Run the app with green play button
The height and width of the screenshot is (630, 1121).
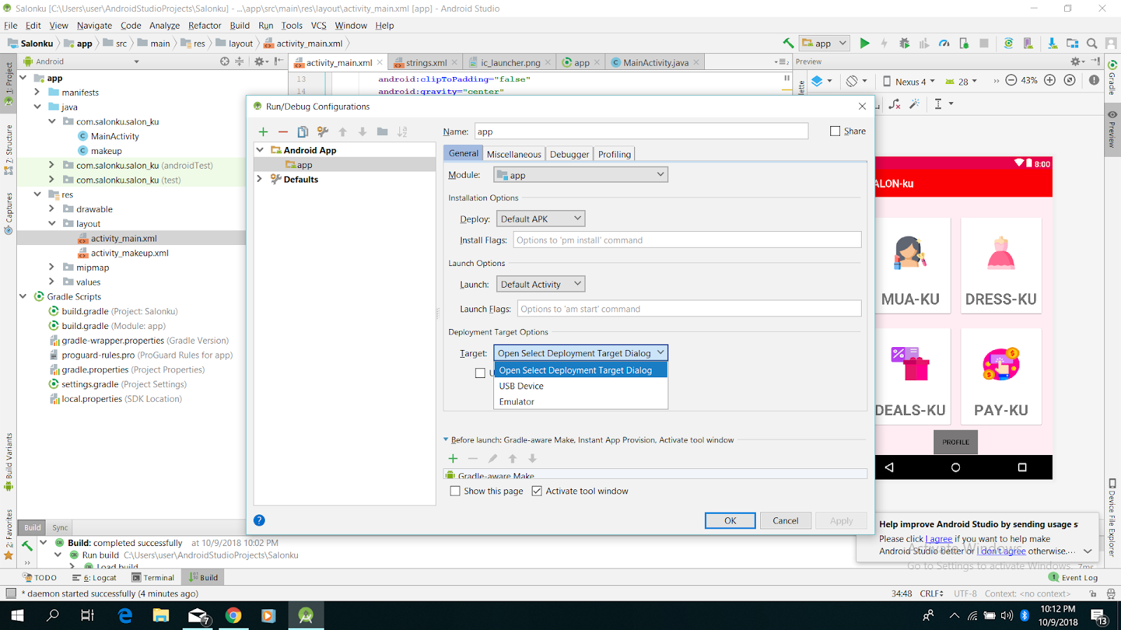[865, 43]
